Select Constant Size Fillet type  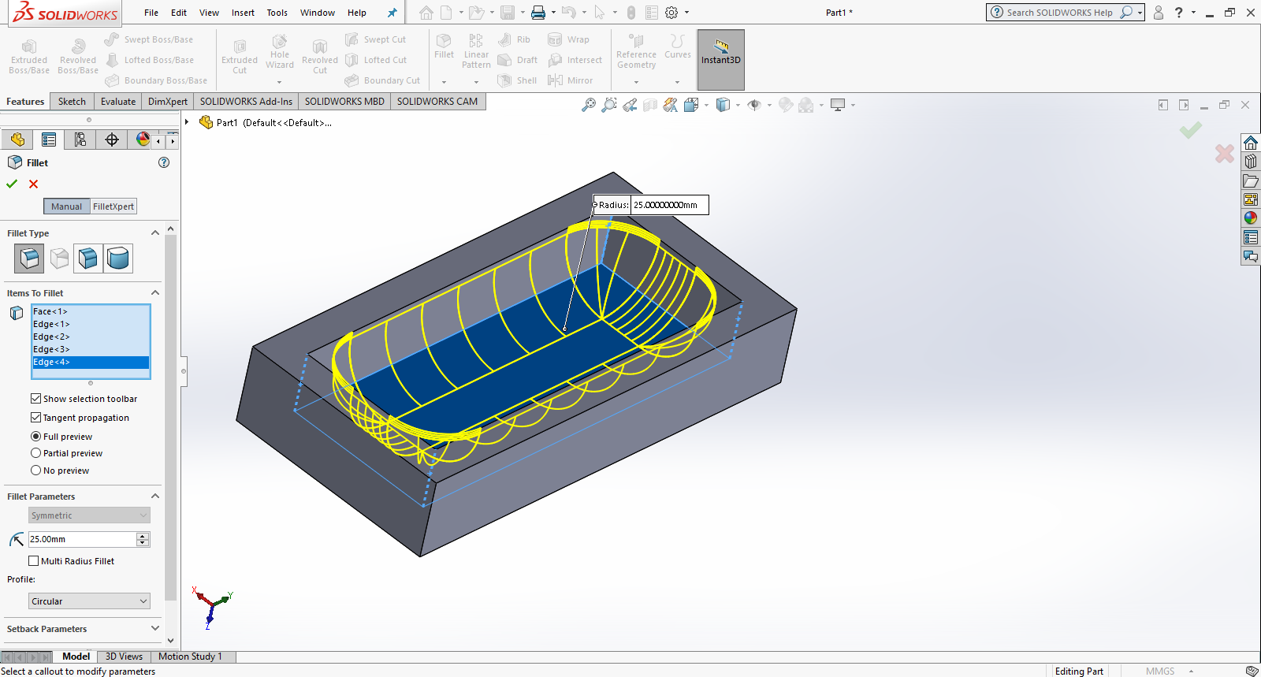click(29, 258)
